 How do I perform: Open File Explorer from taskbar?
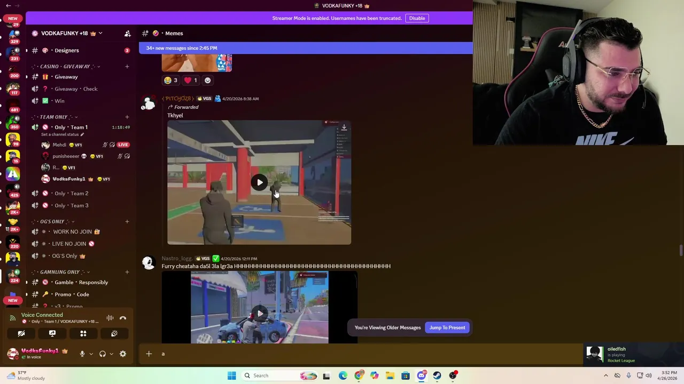point(390,375)
